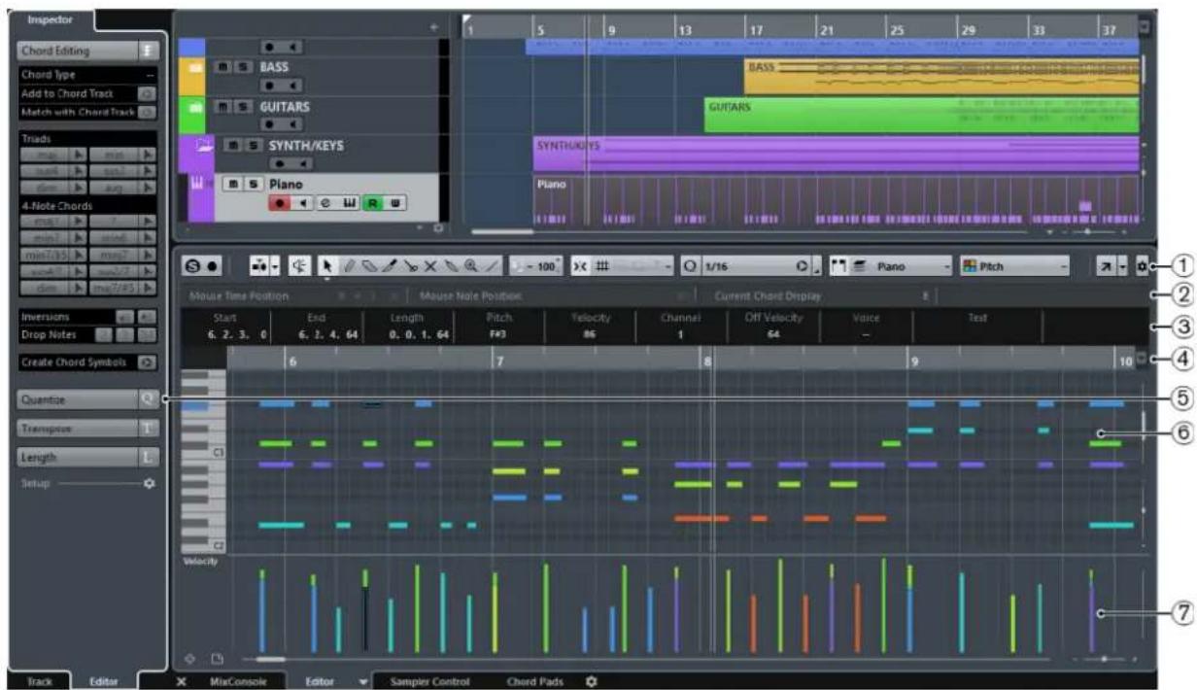Mute the BASS track
Screen dimensions: 1197x690
(223, 67)
